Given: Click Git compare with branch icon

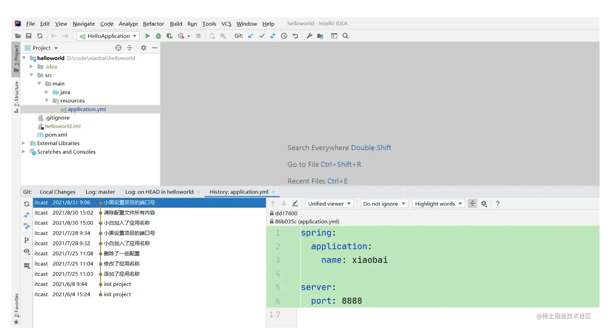Looking at the screenshot, I should coord(273,36).
